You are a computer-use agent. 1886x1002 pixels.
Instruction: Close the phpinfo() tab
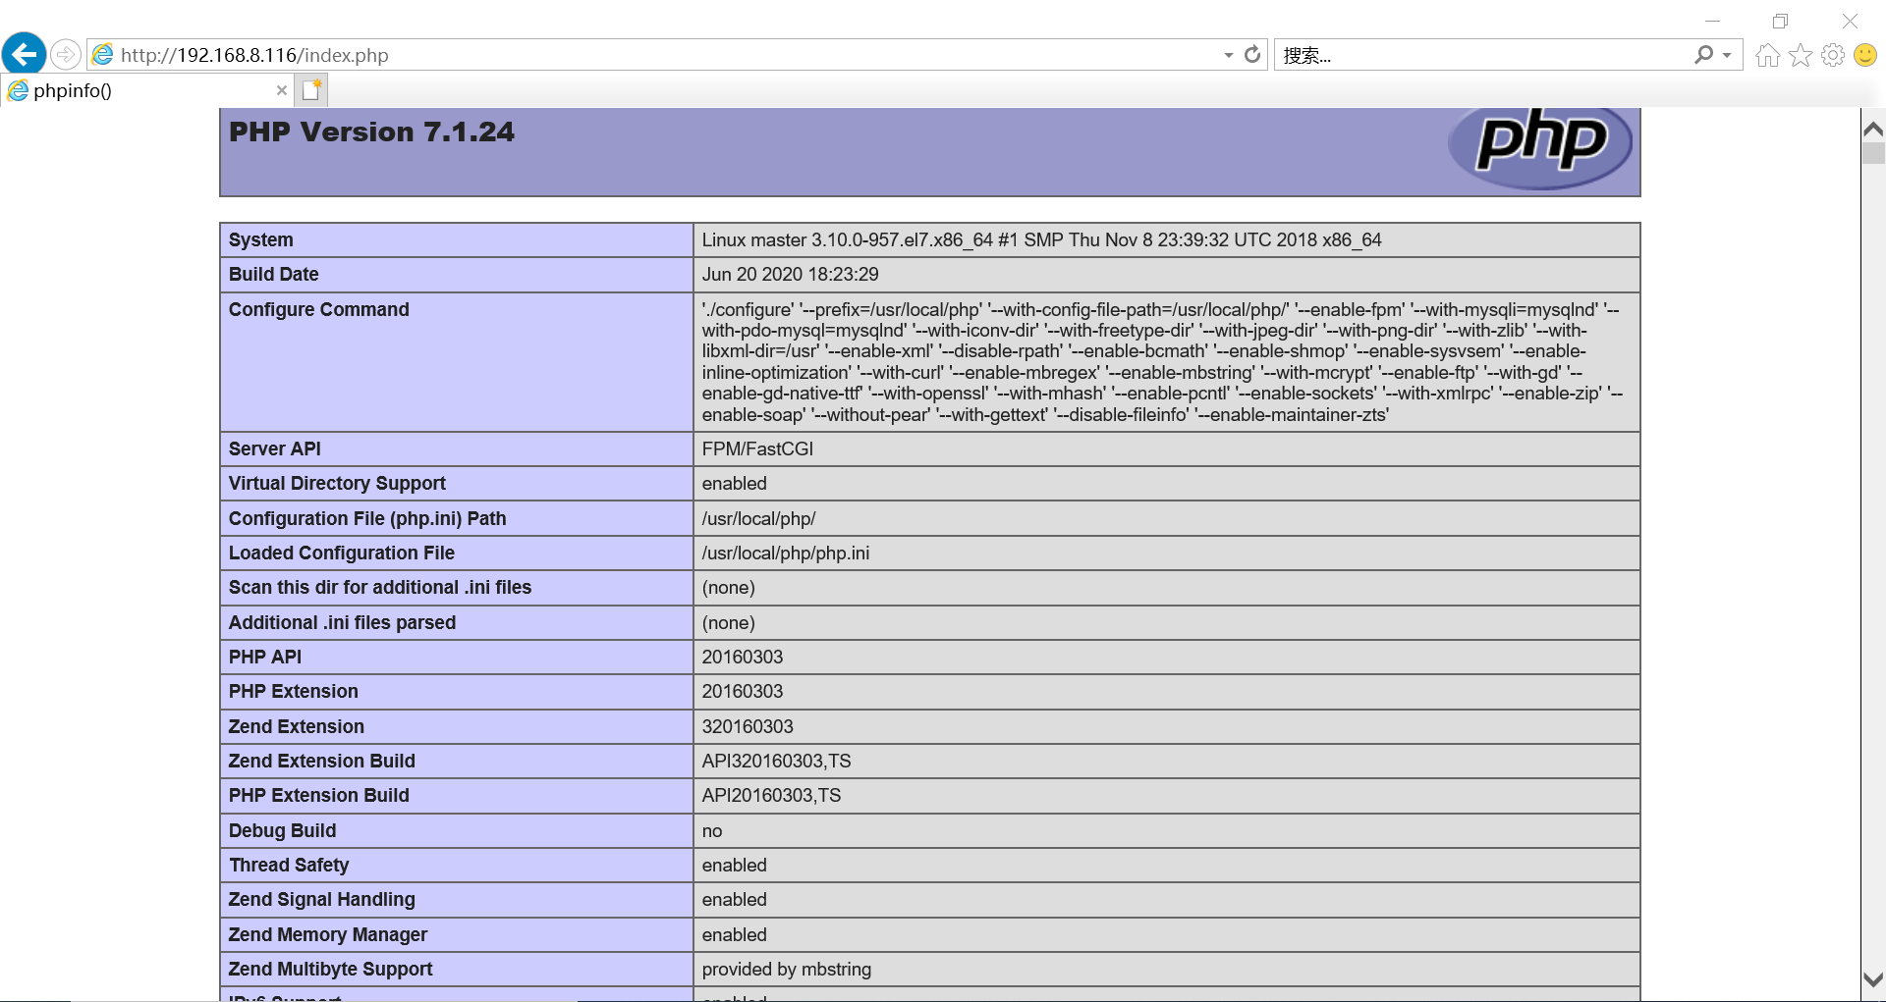282,90
